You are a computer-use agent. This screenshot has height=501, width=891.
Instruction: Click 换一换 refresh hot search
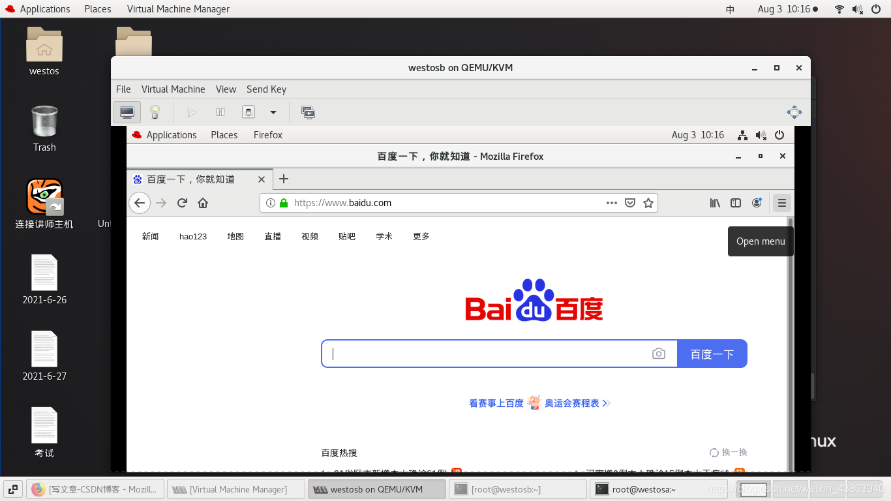(x=729, y=452)
